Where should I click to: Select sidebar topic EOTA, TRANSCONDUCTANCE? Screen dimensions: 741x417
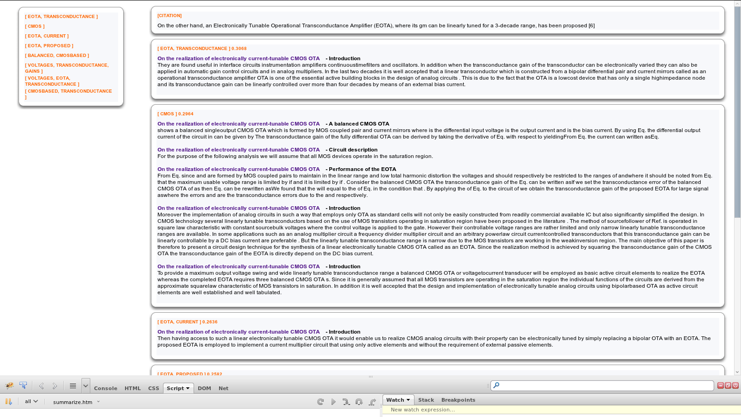(61, 17)
